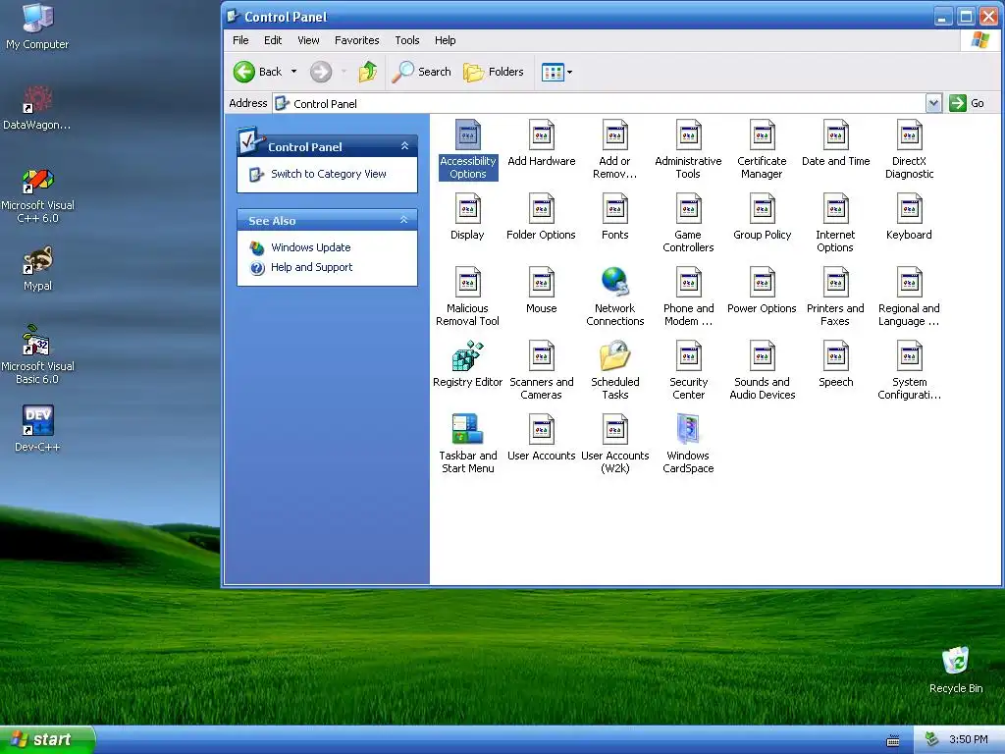The width and height of the screenshot is (1005, 754).
Task: Click the Search toolbar button
Action: coord(422,72)
